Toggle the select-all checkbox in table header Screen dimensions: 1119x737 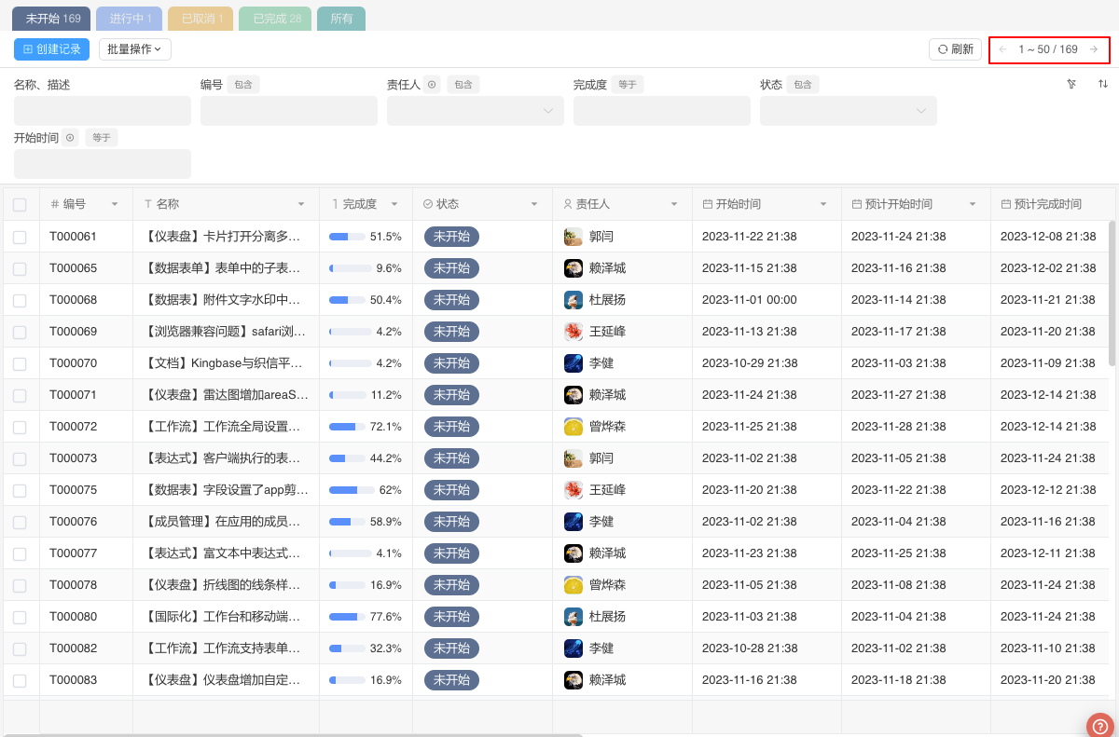(x=20, y=204)
